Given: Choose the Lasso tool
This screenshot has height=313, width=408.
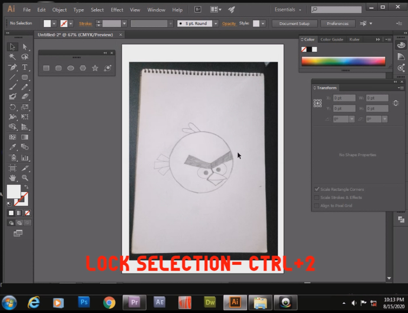Looking at the screenshot, I should 25,57.
